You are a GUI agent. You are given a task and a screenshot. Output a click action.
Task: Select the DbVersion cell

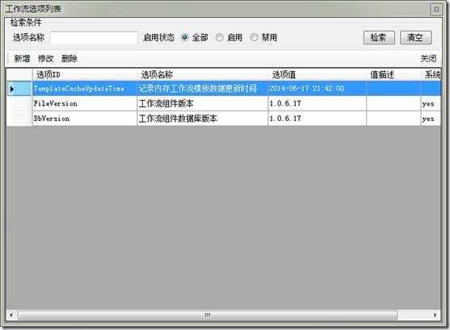click(85, 119)
